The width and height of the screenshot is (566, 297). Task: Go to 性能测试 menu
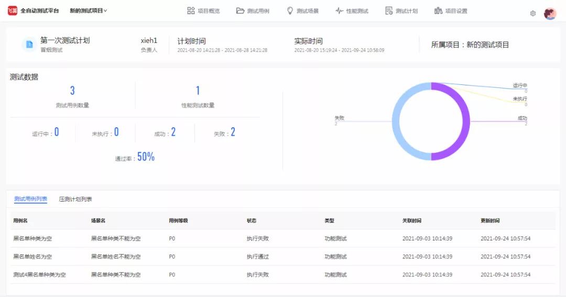coord(357,11)
